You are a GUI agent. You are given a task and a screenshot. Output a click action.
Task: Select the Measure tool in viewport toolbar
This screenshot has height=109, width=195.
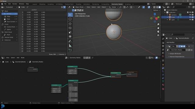pyautogui.click(x=70, y=46)
